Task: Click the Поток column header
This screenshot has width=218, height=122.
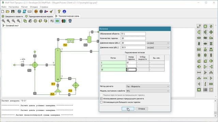Action: point(113,58)
